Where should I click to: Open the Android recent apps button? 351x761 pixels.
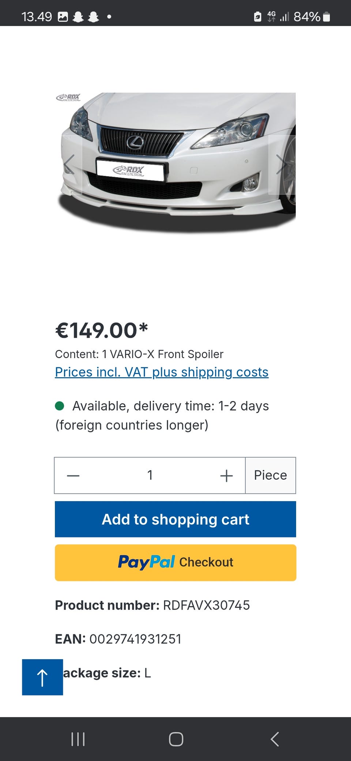pos(78,739)
